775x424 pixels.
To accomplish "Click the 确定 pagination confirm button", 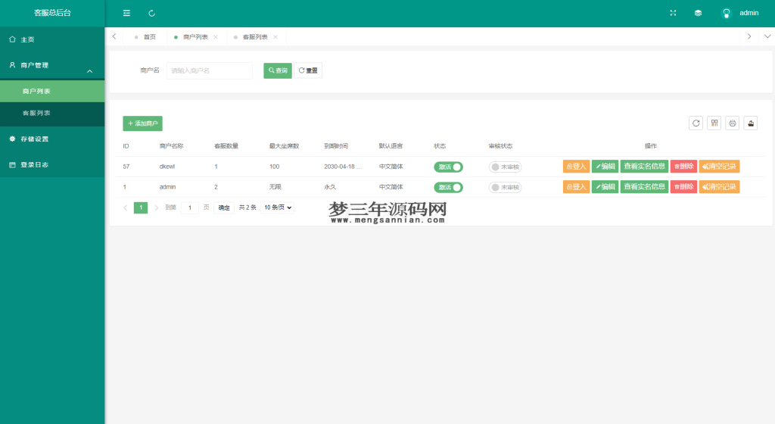I will click(224, 207).
